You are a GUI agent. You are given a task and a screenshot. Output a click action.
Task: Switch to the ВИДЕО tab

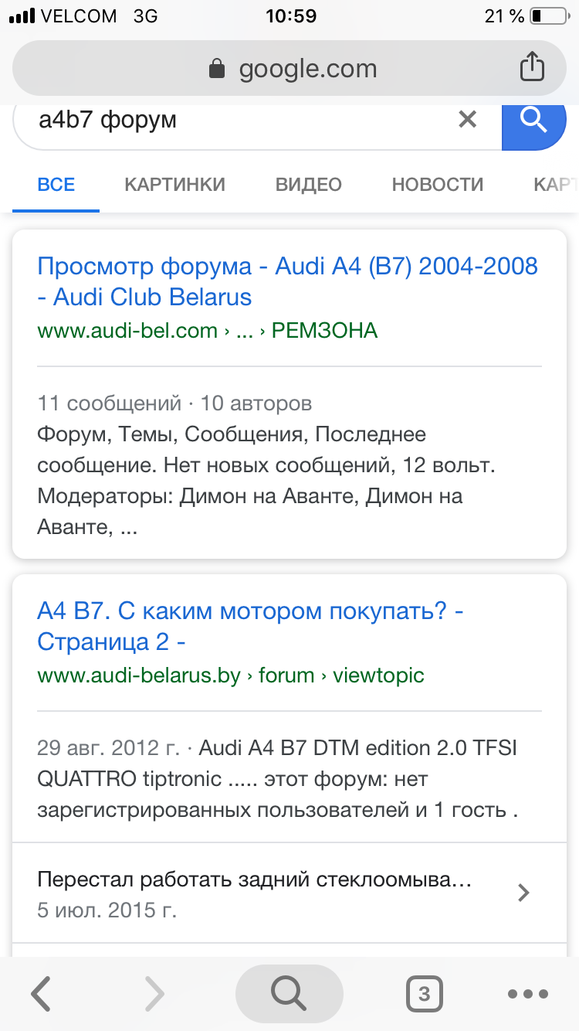pos(309,185)
